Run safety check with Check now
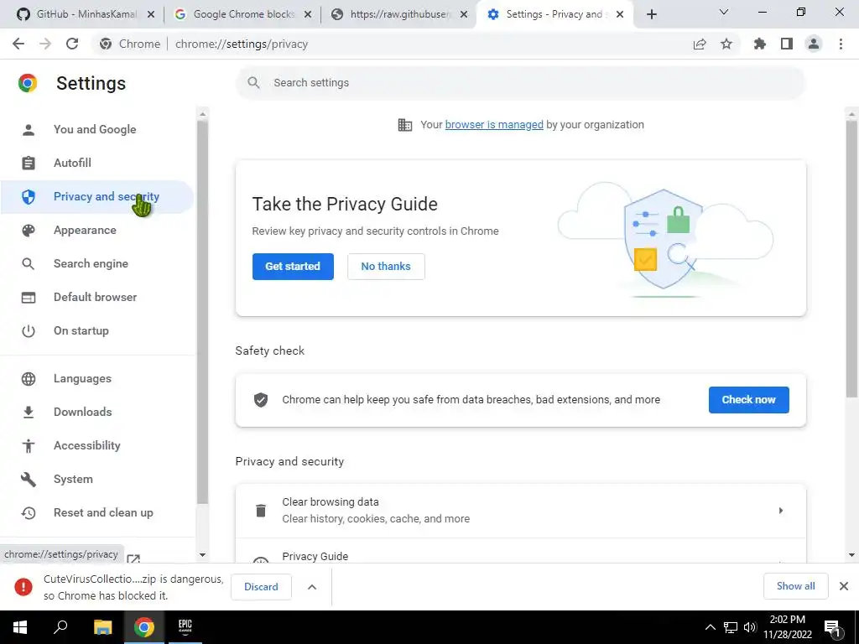859x644 pixels. click(x=749, y=399)
